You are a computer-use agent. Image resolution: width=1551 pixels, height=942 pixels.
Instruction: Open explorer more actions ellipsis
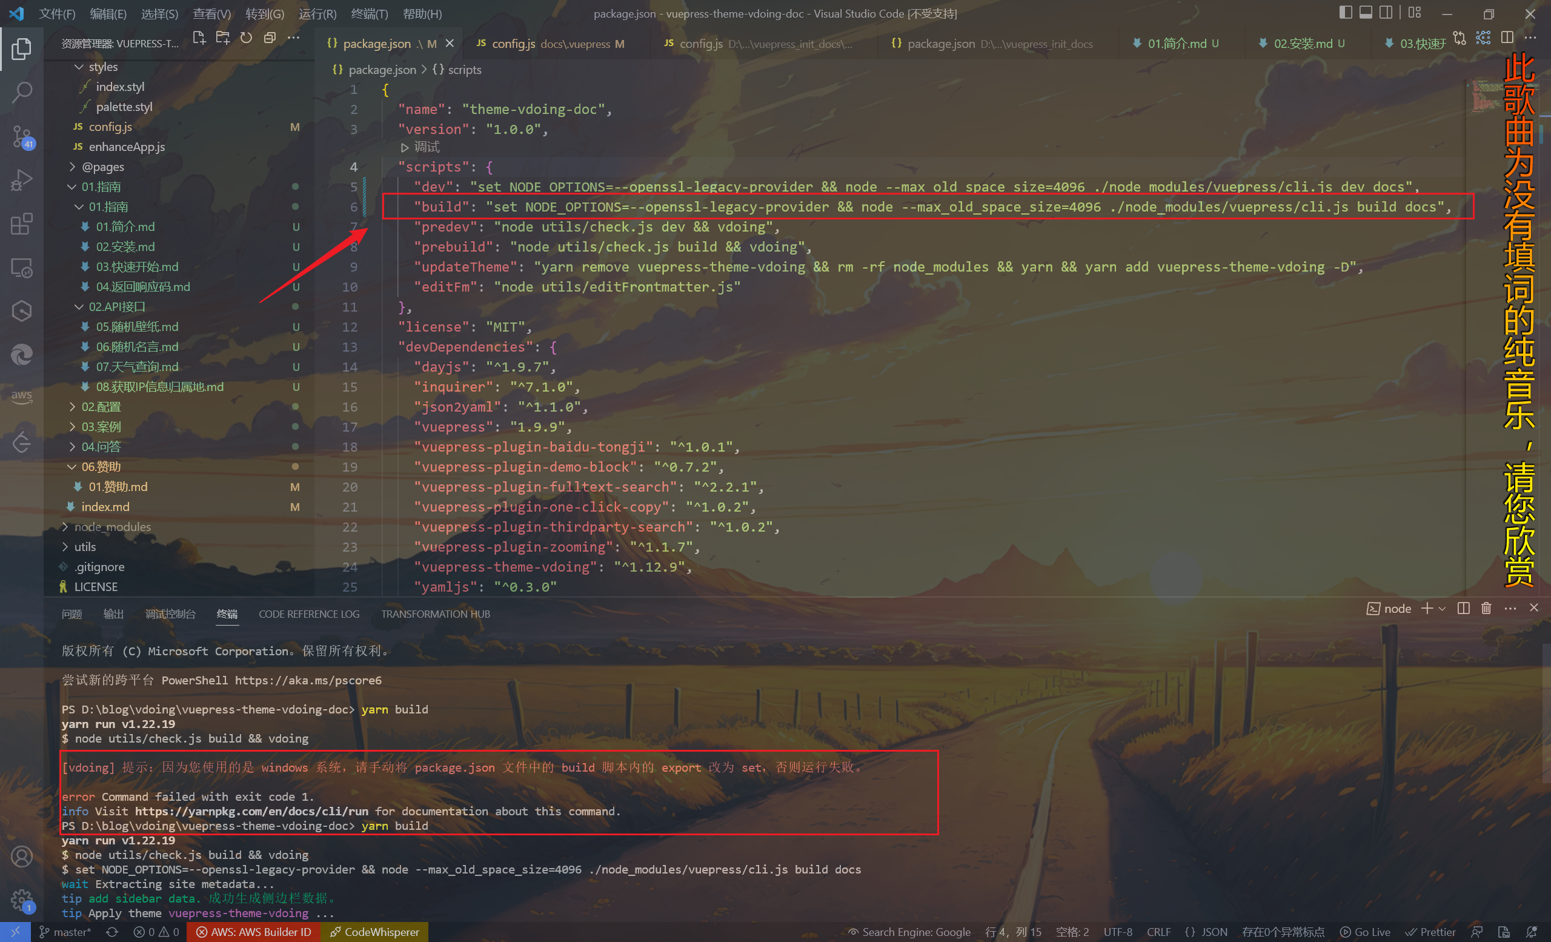point(293,38)
